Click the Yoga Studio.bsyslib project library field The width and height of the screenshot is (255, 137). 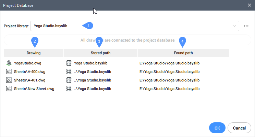(130, 26)
